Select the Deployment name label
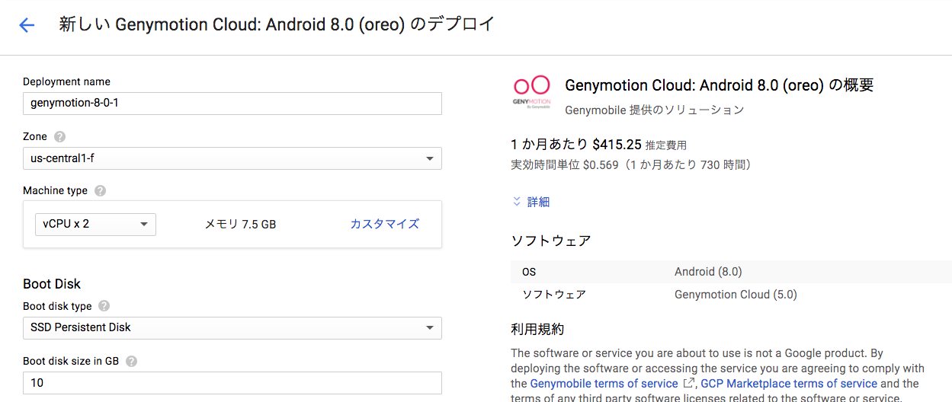 click(x=66, y=81)
